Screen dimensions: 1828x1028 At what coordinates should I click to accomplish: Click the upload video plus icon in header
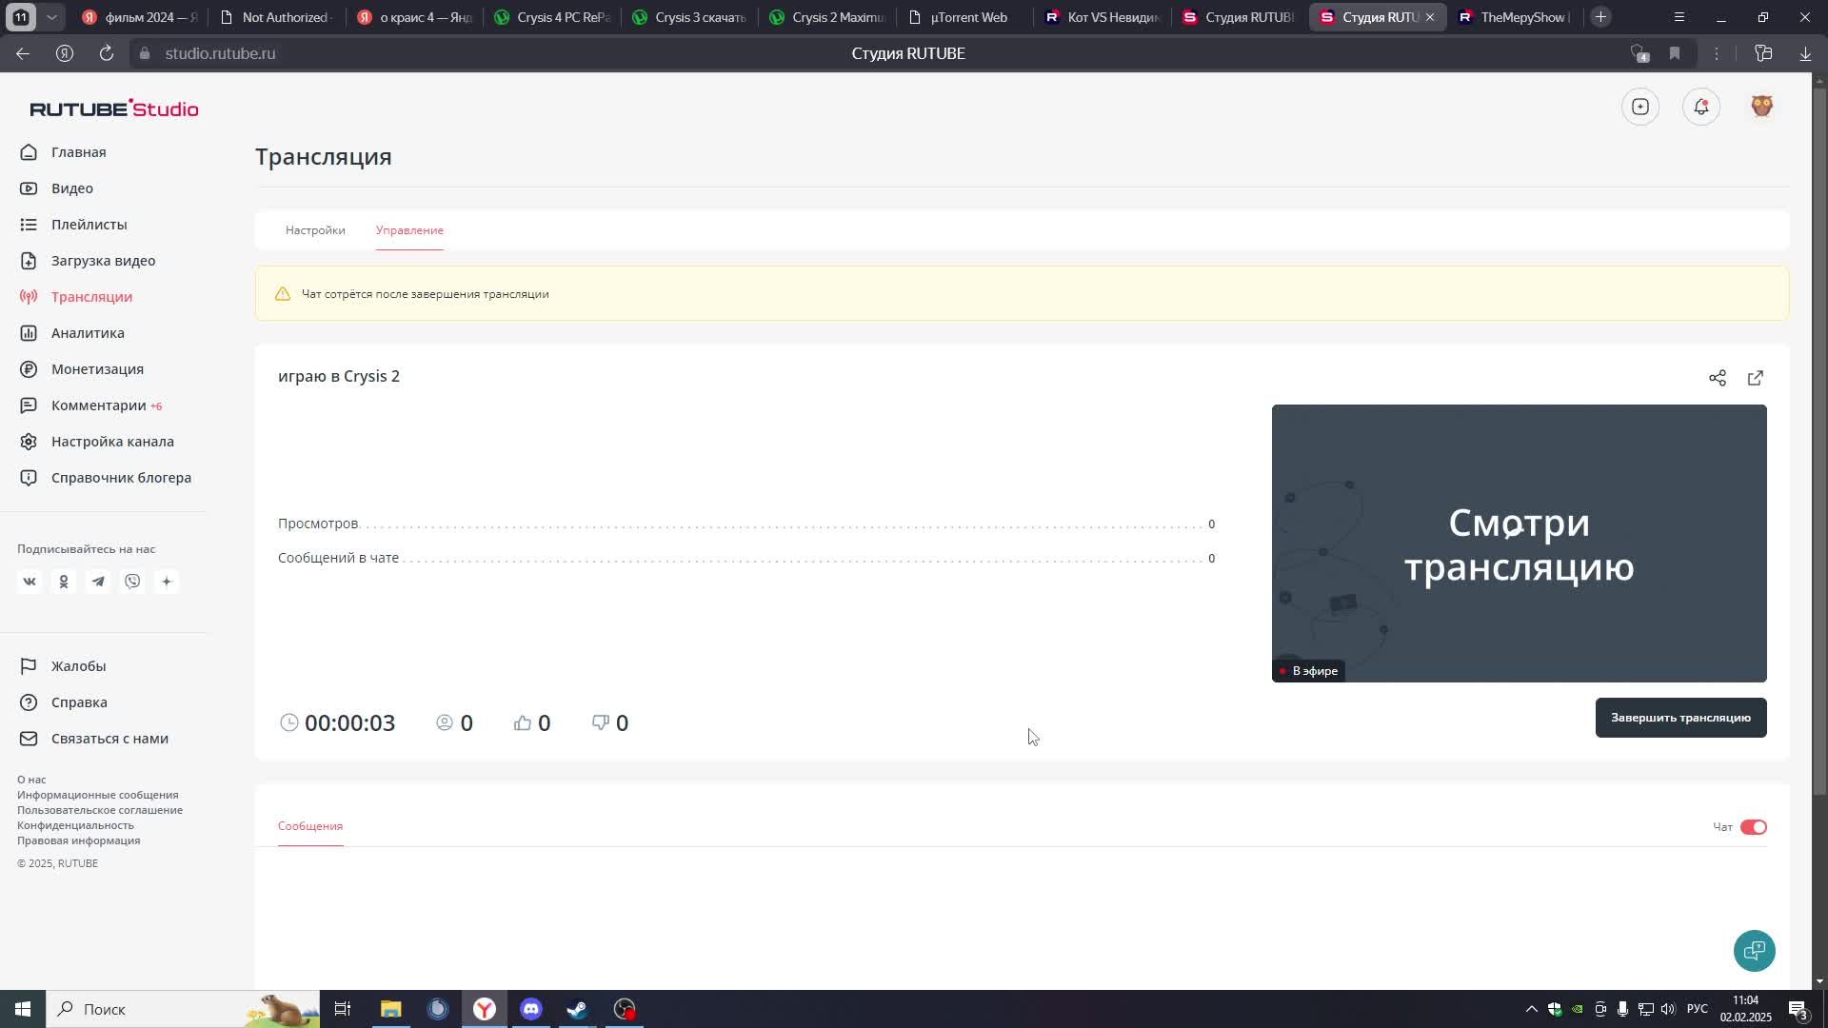[1639, 107]
